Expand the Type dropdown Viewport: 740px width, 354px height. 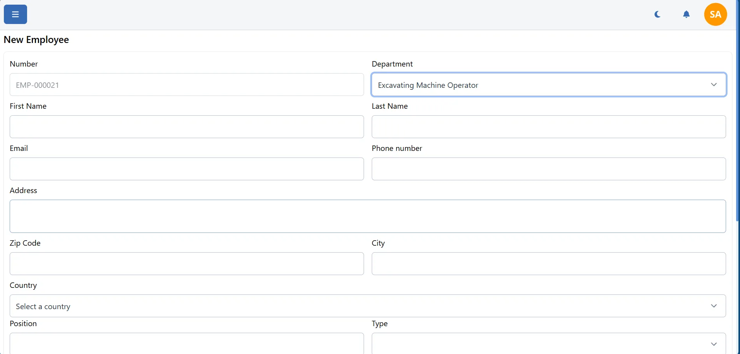tap(548, 343)
